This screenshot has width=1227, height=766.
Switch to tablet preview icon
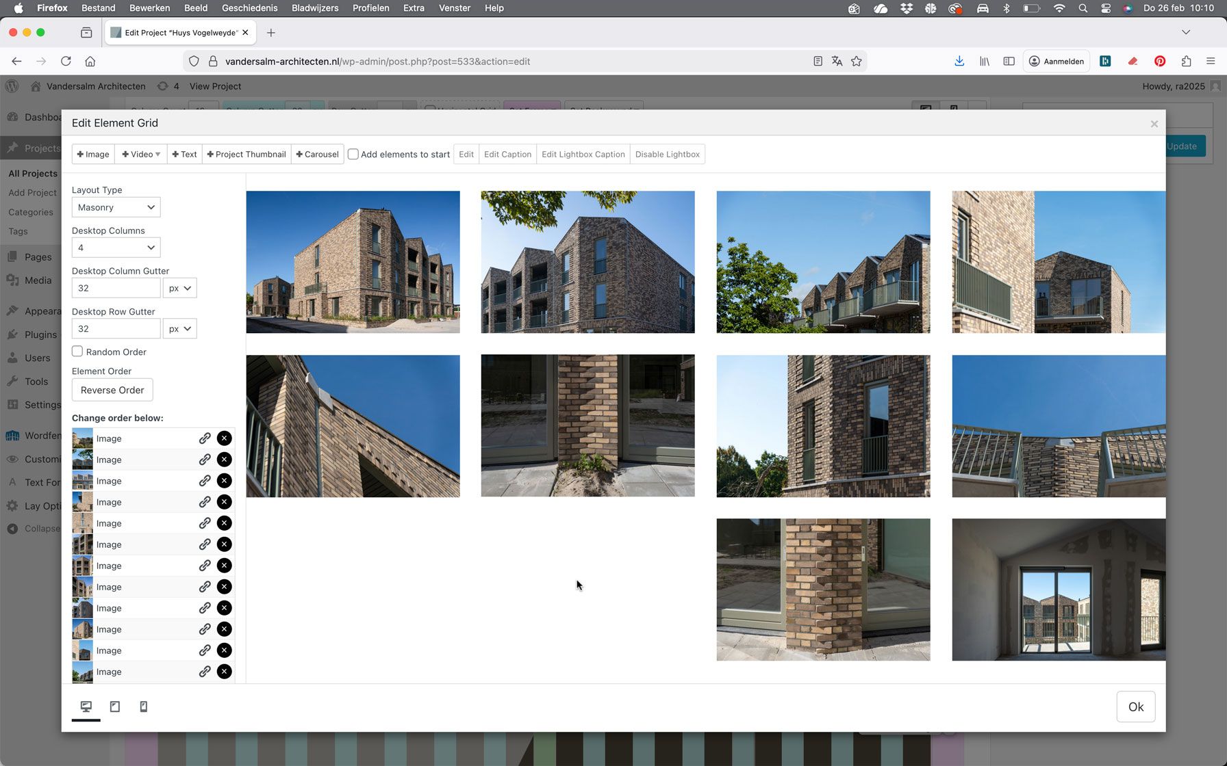point(115,706)
